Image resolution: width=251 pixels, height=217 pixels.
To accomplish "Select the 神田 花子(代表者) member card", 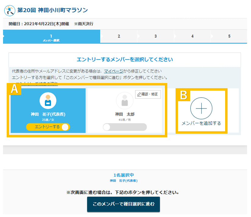I will pos(48,111).
